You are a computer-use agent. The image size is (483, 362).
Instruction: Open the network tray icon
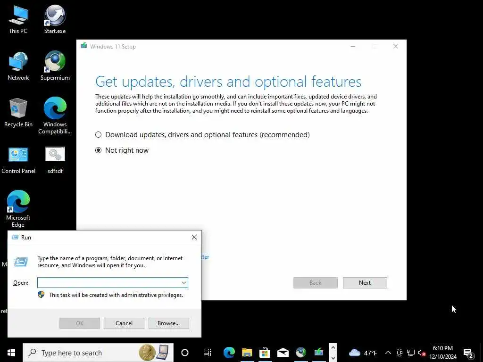[411, 353]
